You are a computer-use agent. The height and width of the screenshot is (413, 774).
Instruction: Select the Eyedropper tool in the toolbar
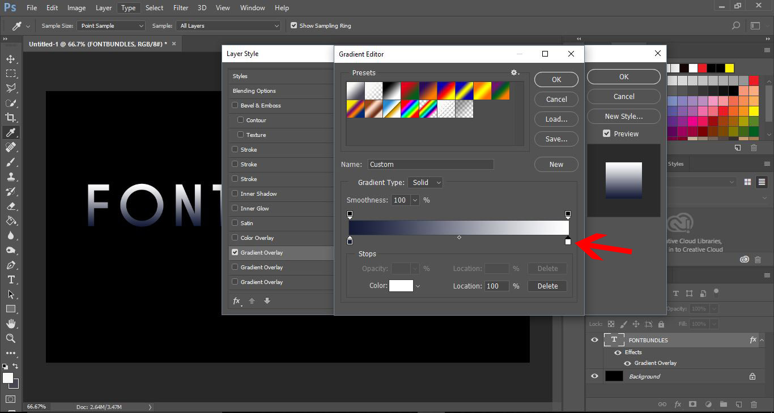pos(10,132)
